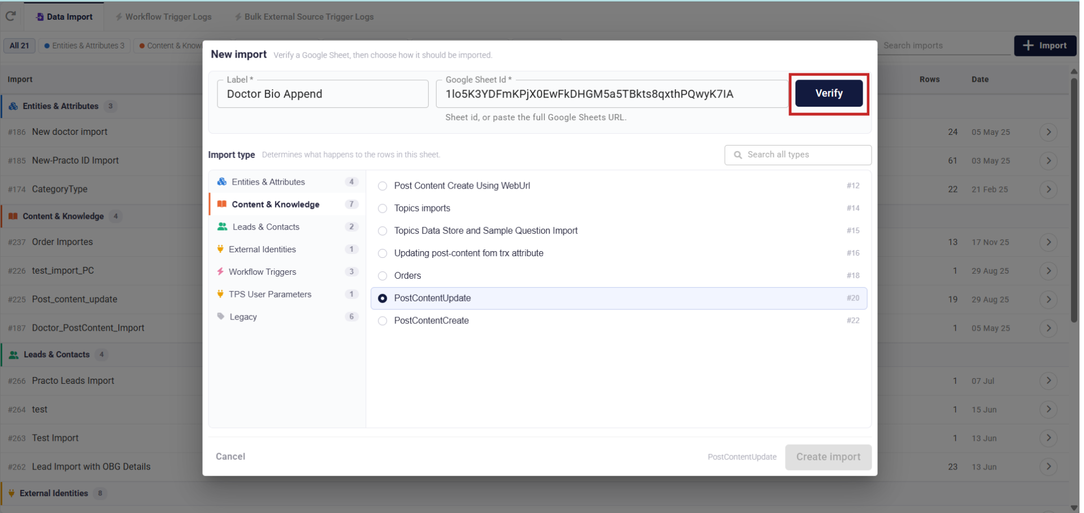Click the Content & Knowledge book icon in dialog
The height and width of the screenshot is (513, 1084).
tap(222, 204)
